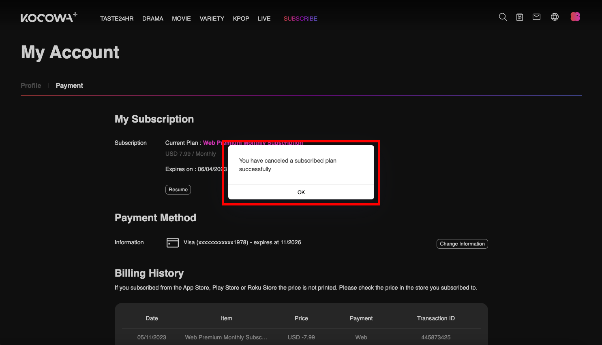The image size is (602, 345).
Task: Open the KPOP section
Action: pyautogui.click(x=241, y=19)
